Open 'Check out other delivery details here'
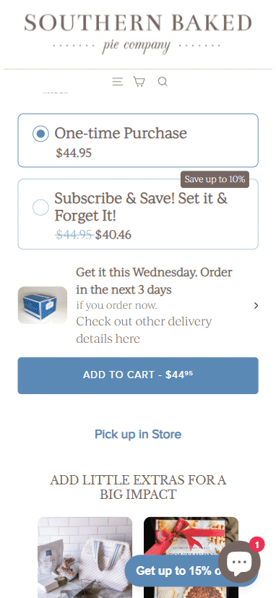 (x=144, y=330)
